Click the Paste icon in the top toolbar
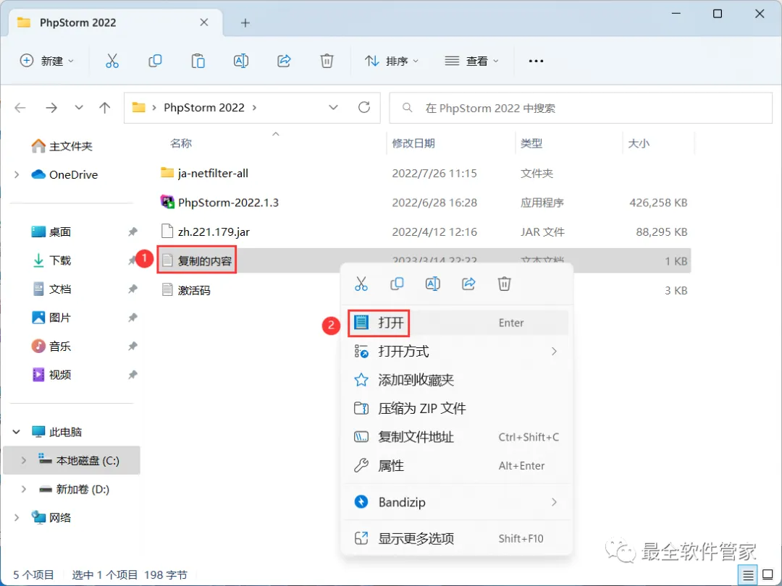Viewport: 782px width, 586px height. [x=198, y=61]
